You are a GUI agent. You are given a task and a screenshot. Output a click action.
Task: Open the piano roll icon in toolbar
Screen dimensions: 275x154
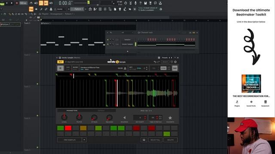point(95,9)
